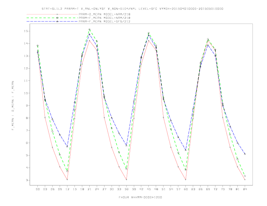
Task: Select legend entry PARM=F_MEAN MODEL=GFS/212
Action: 105,22
